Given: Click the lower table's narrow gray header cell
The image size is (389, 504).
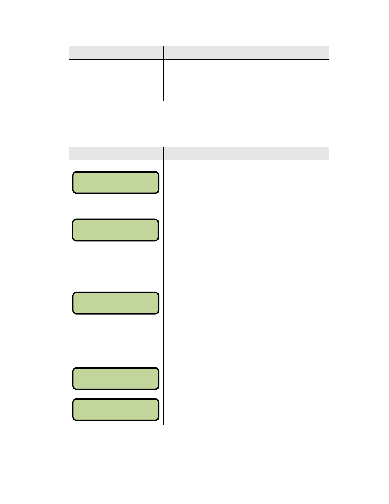Looking at the screenshot, I should pos(116,153).
